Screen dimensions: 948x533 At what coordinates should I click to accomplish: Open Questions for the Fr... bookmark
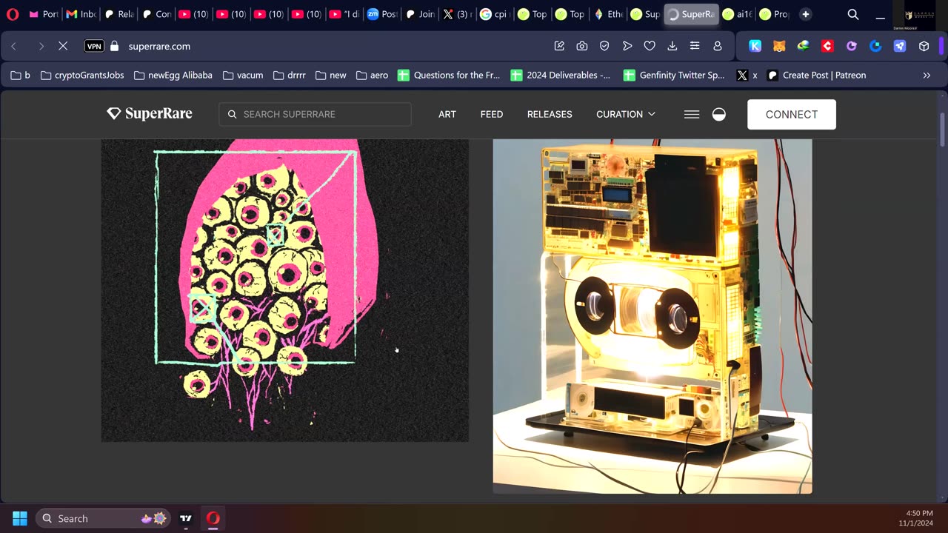tap(449, 75)
